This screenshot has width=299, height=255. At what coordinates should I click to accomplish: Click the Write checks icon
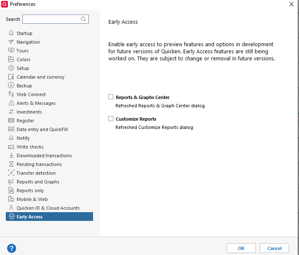click(11, 147)
